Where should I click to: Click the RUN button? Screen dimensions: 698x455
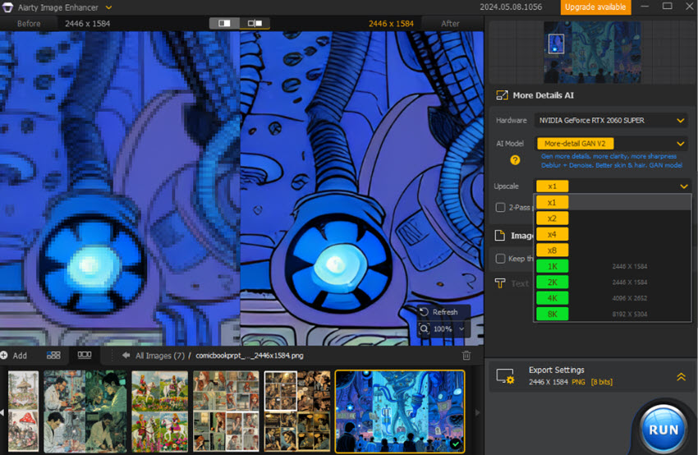pos(663,430)
